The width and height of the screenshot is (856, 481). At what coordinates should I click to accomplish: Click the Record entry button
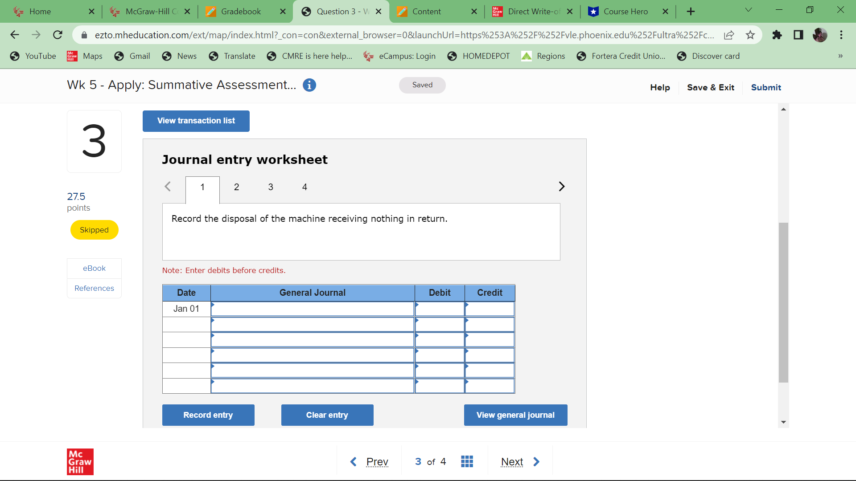(208, 415)
